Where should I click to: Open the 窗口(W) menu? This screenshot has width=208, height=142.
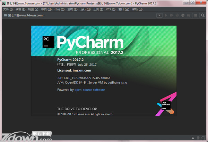pyautogui.click(x=124, y=9)
